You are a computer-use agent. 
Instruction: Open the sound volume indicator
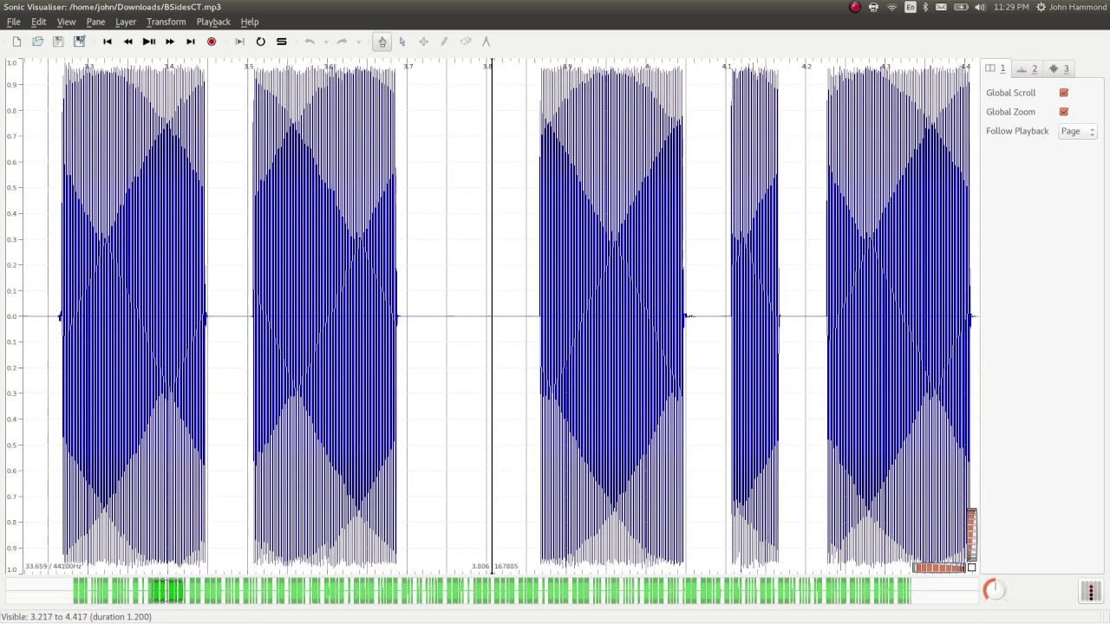pos(980,7)
